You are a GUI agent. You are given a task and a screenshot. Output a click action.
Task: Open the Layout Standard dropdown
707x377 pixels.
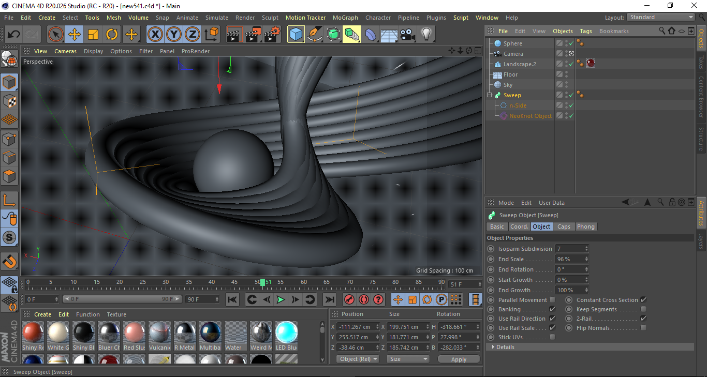[x=660, y=17]
